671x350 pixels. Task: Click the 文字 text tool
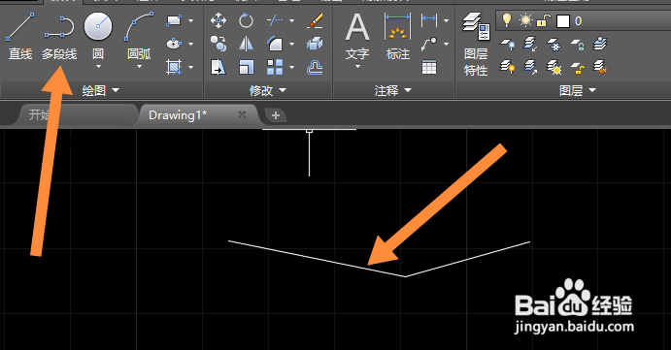coord(357,36)
